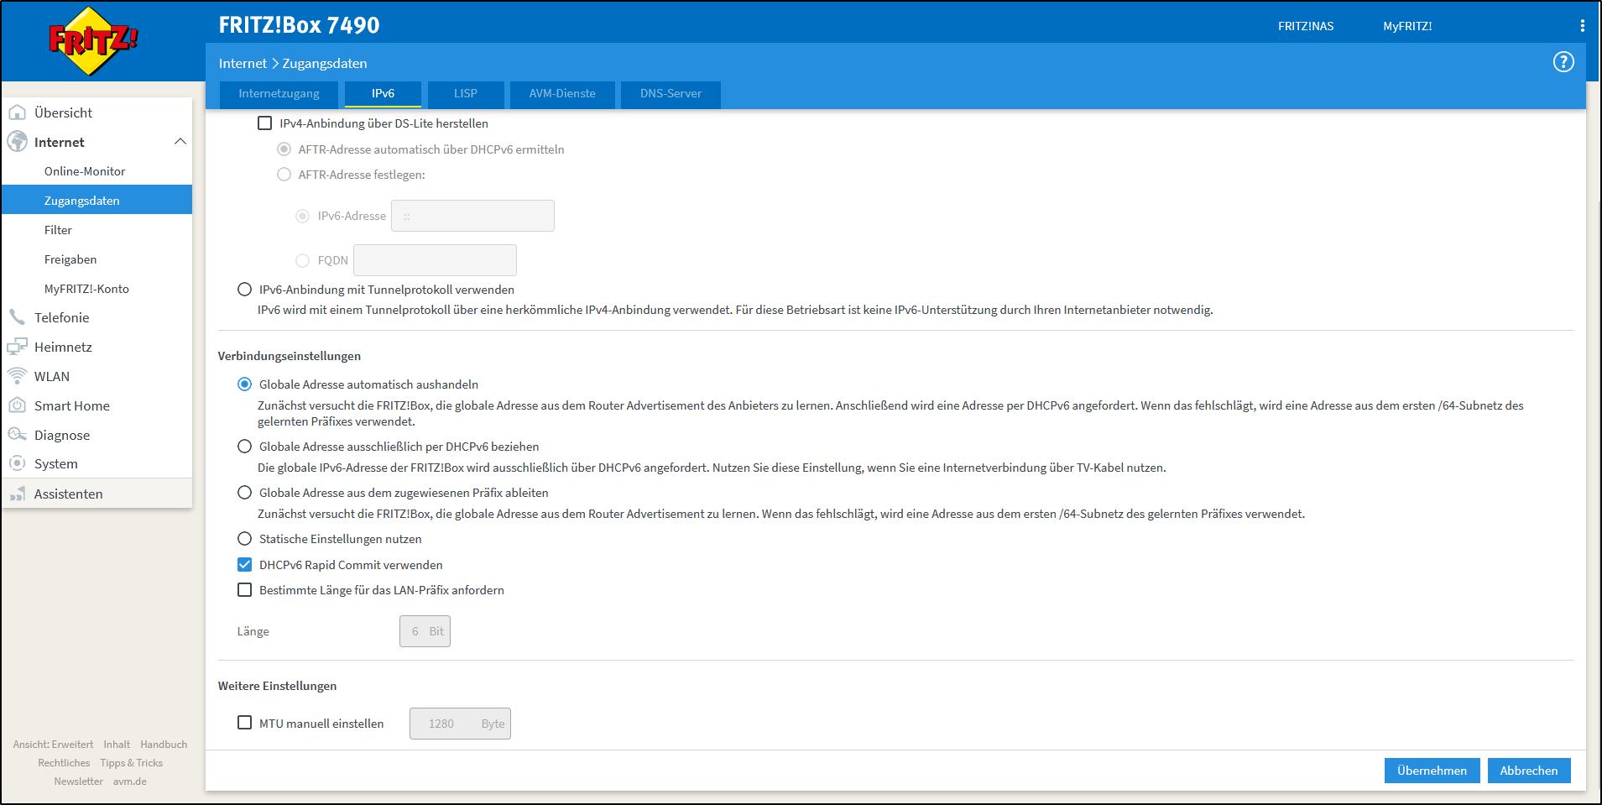Click the System gear icon
The height and width of the screenshot is (805, 1602).
(17, 463)
